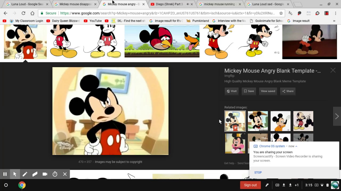Click the secure lock icon in address bar
Screen dimensions: 341x191
42,13
